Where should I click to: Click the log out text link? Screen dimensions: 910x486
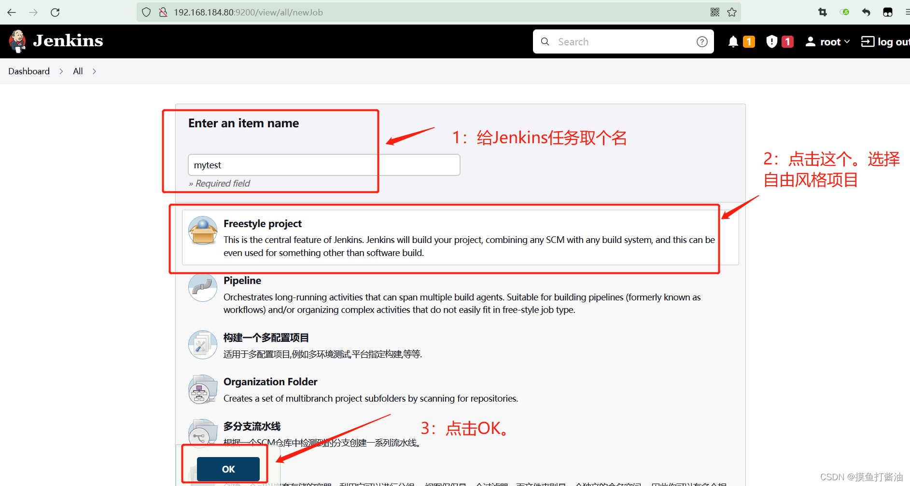pos(894,42)
